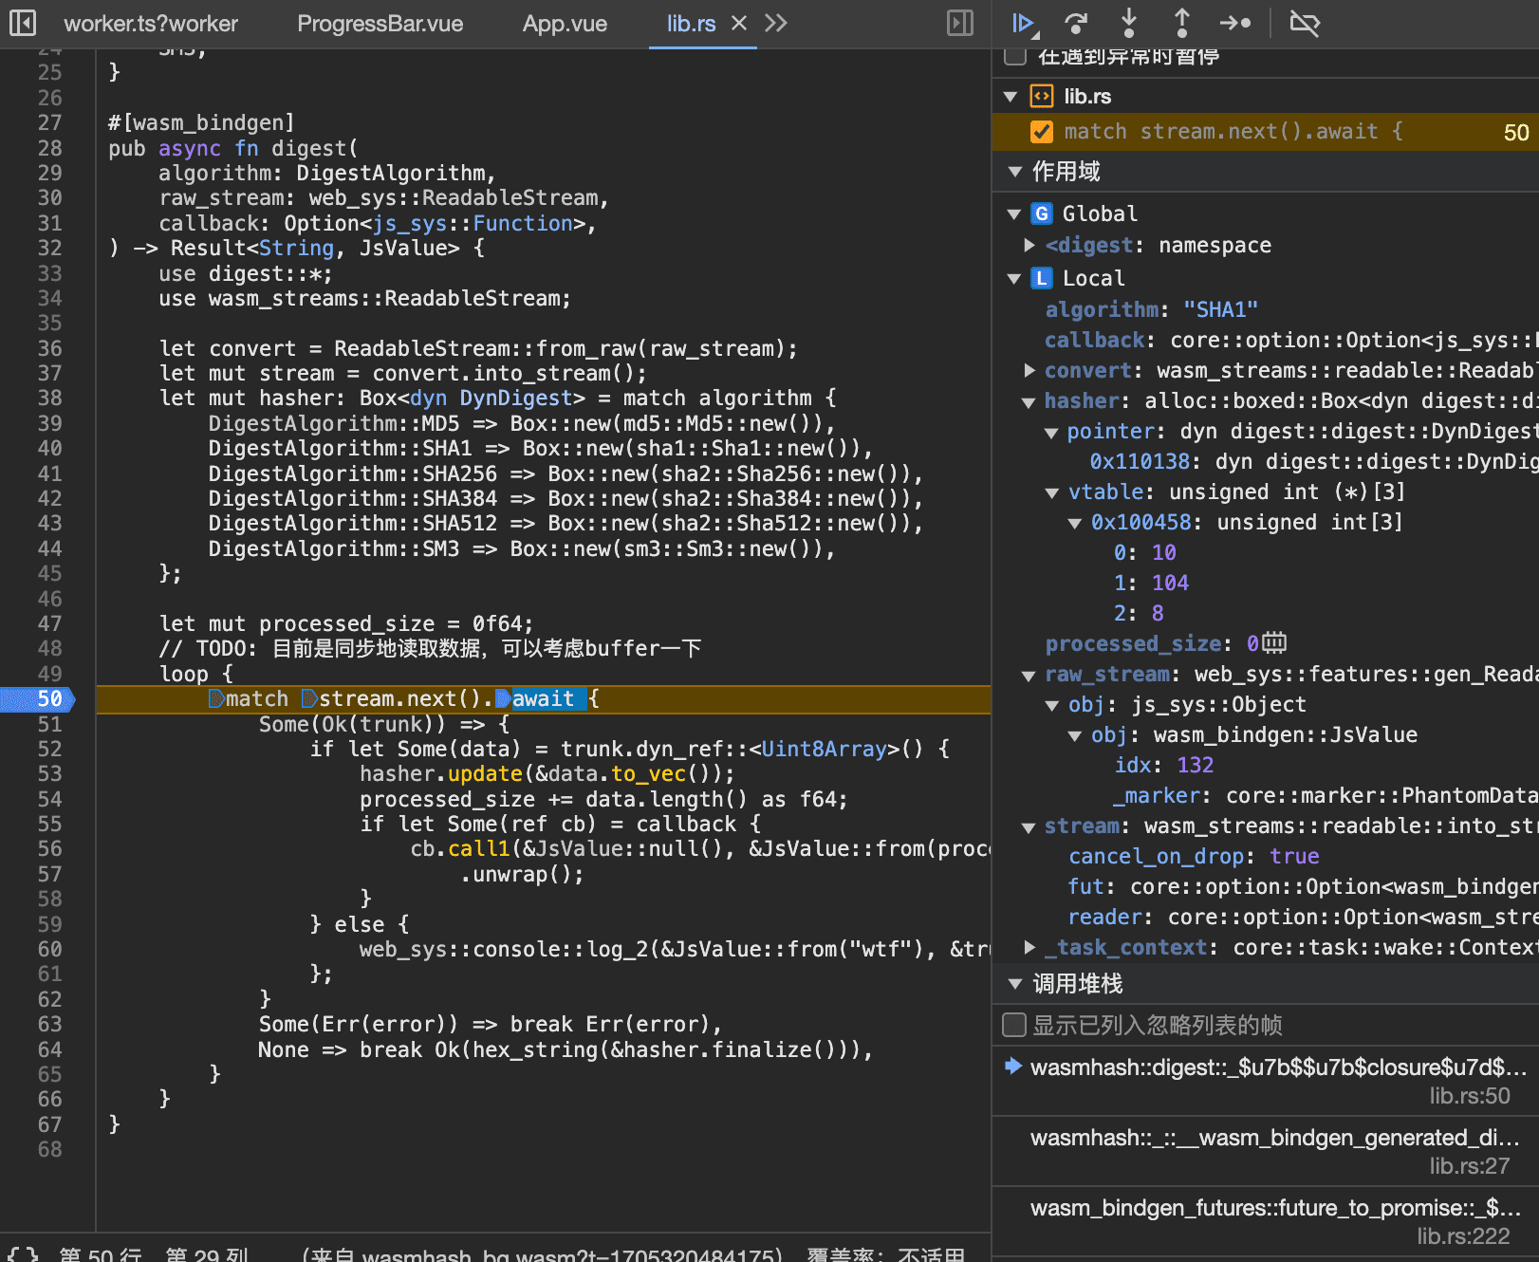This screenshot has width=1539, height=1262.
Task: Collapse the lib.rs breakpoints group
Action: pos(1011,97)
